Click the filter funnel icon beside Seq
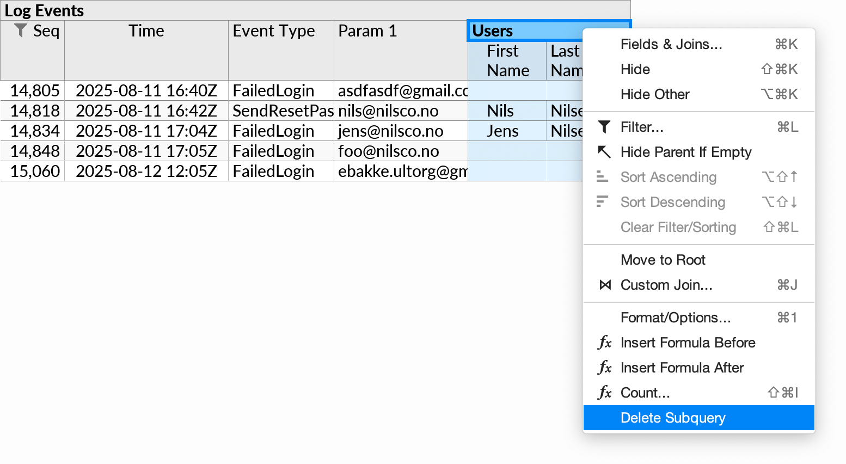The height and width of the screenshot is (464, 846). (20, 31)
